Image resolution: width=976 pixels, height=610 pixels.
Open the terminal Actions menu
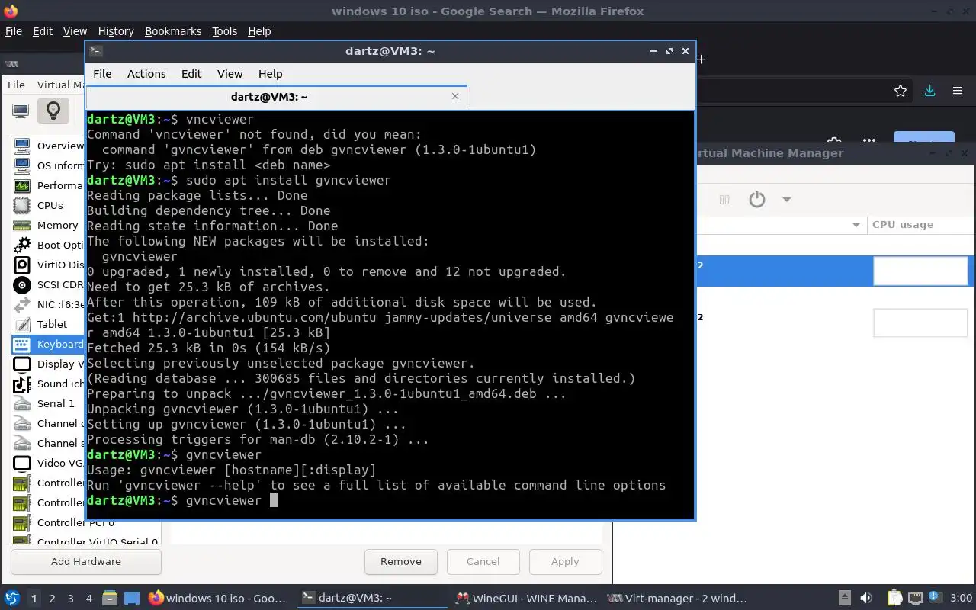click(x=146, y=74)
